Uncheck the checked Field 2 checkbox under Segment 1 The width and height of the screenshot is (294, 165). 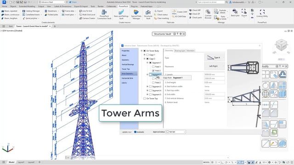pos(153,71)
